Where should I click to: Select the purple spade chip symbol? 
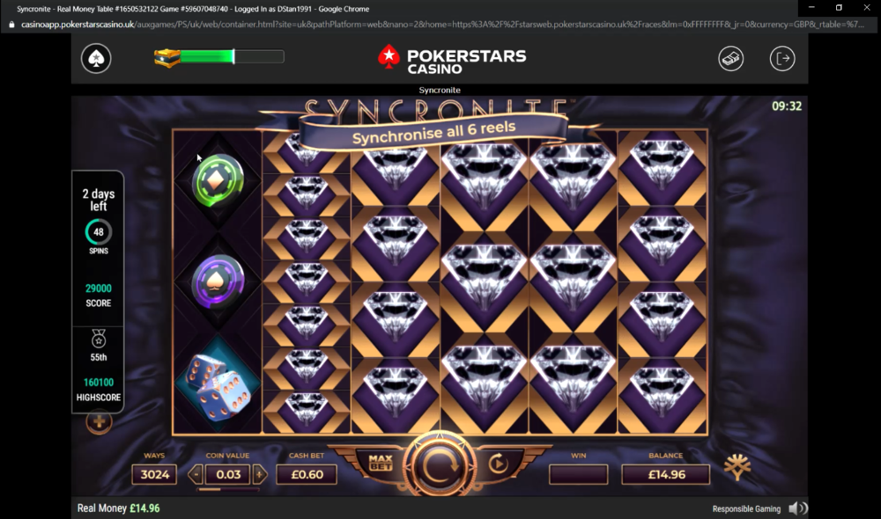click(218, 281)
